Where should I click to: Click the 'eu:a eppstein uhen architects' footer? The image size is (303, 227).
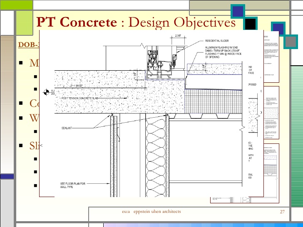(151, 212)
